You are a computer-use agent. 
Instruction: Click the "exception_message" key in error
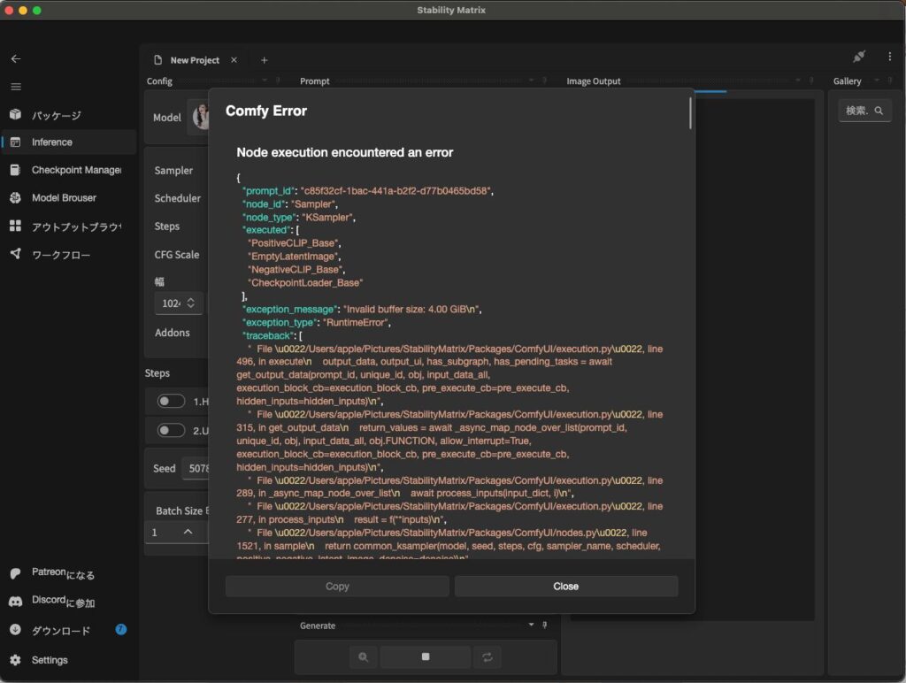[289, 309]
